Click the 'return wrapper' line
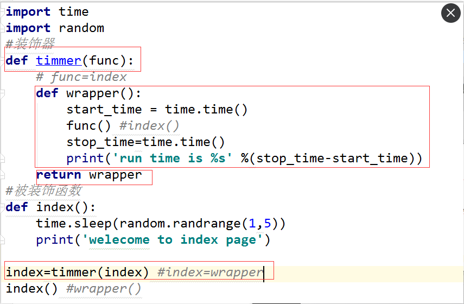464x304 pixels. point(89,175)
